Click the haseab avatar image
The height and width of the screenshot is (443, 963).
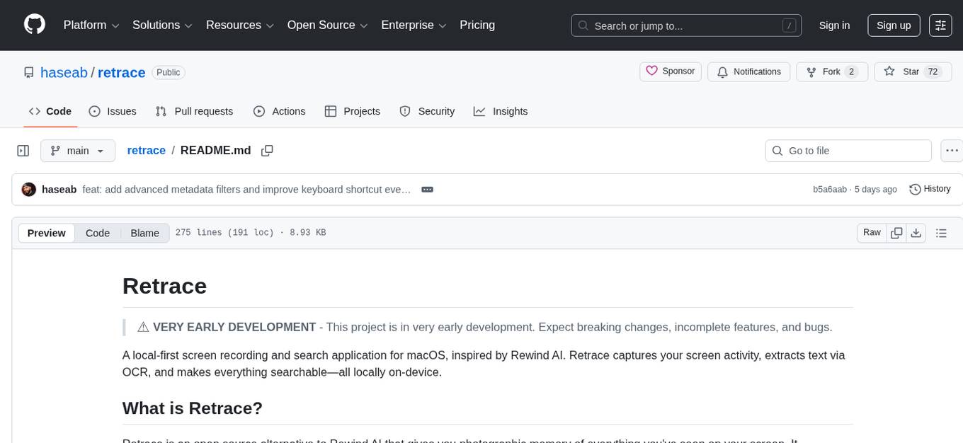point(29,190)
